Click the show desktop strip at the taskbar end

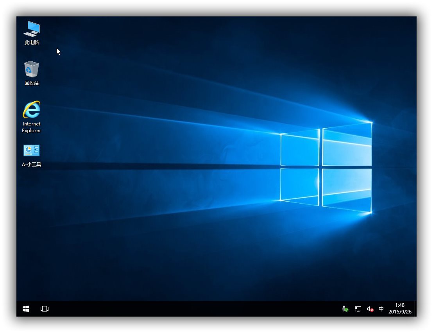415,309
